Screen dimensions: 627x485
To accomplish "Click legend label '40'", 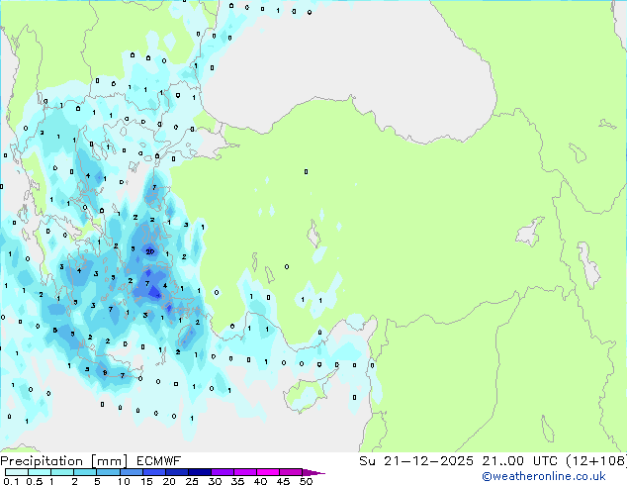I will [x=260, y=481].
